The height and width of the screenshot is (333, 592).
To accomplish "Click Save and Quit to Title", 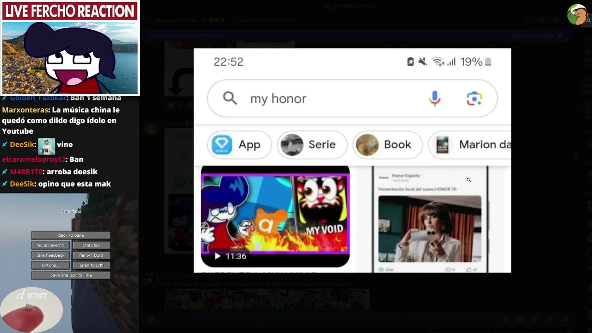I will tap(71, 275).
